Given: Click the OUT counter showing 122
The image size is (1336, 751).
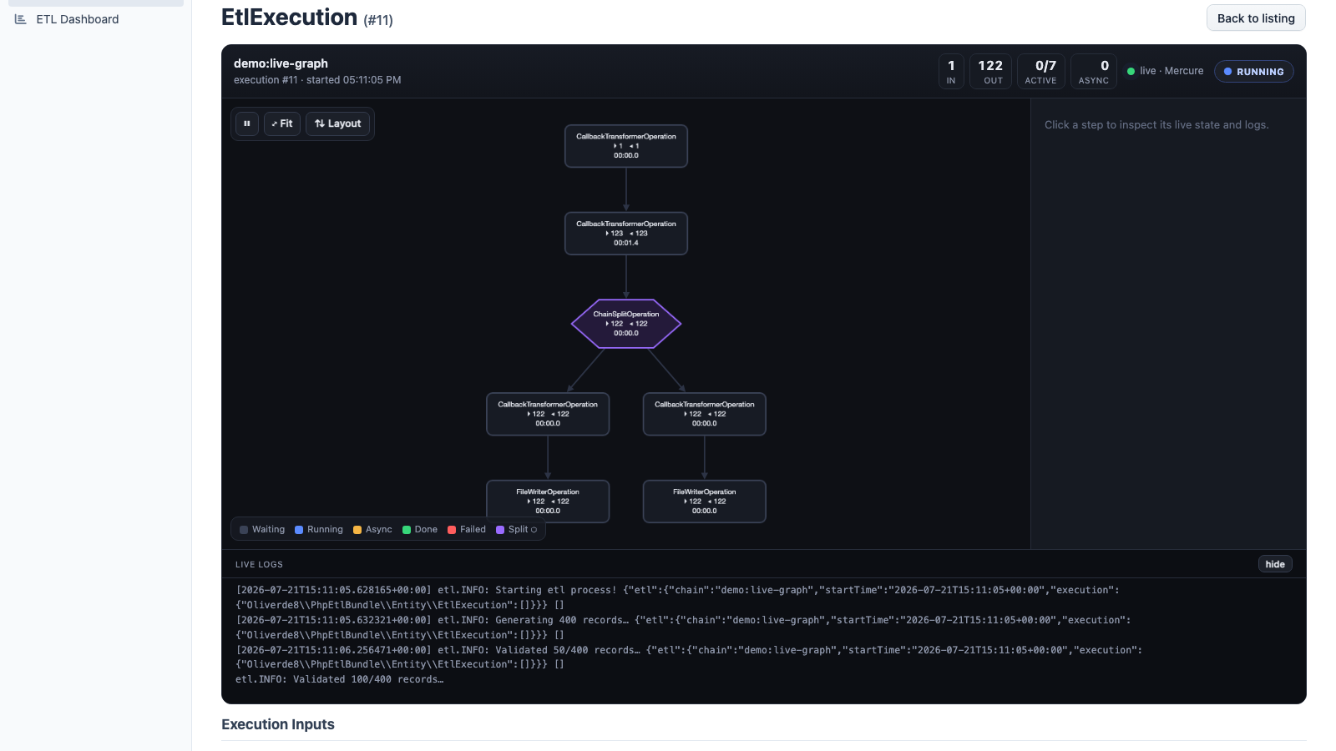Looking at the screenshot, I should pos(991,72).
